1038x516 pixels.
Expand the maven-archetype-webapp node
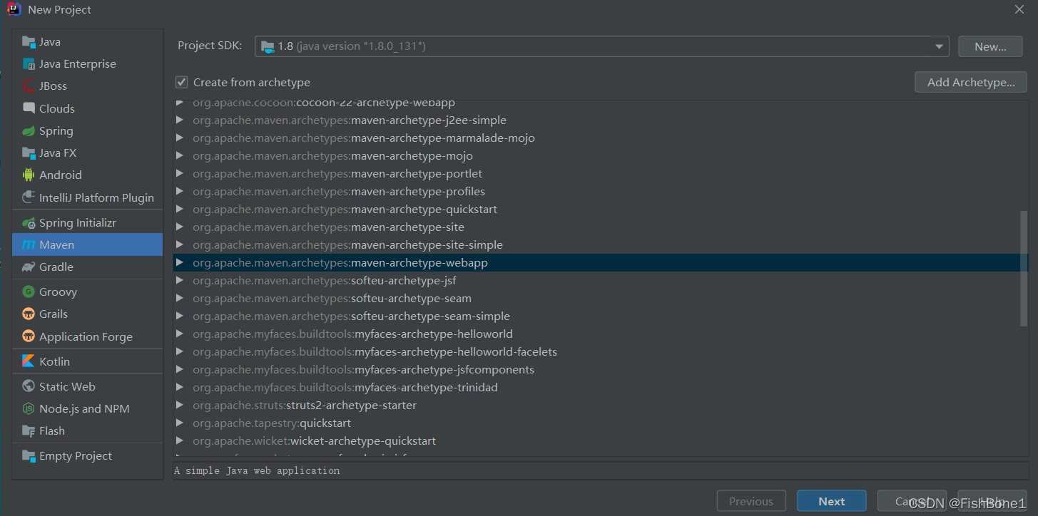(x=180, y=263)
